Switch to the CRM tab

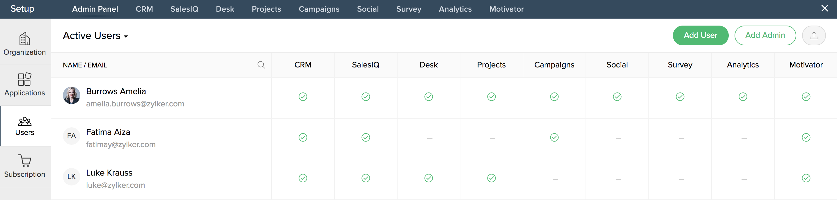(x=144, y=9)
